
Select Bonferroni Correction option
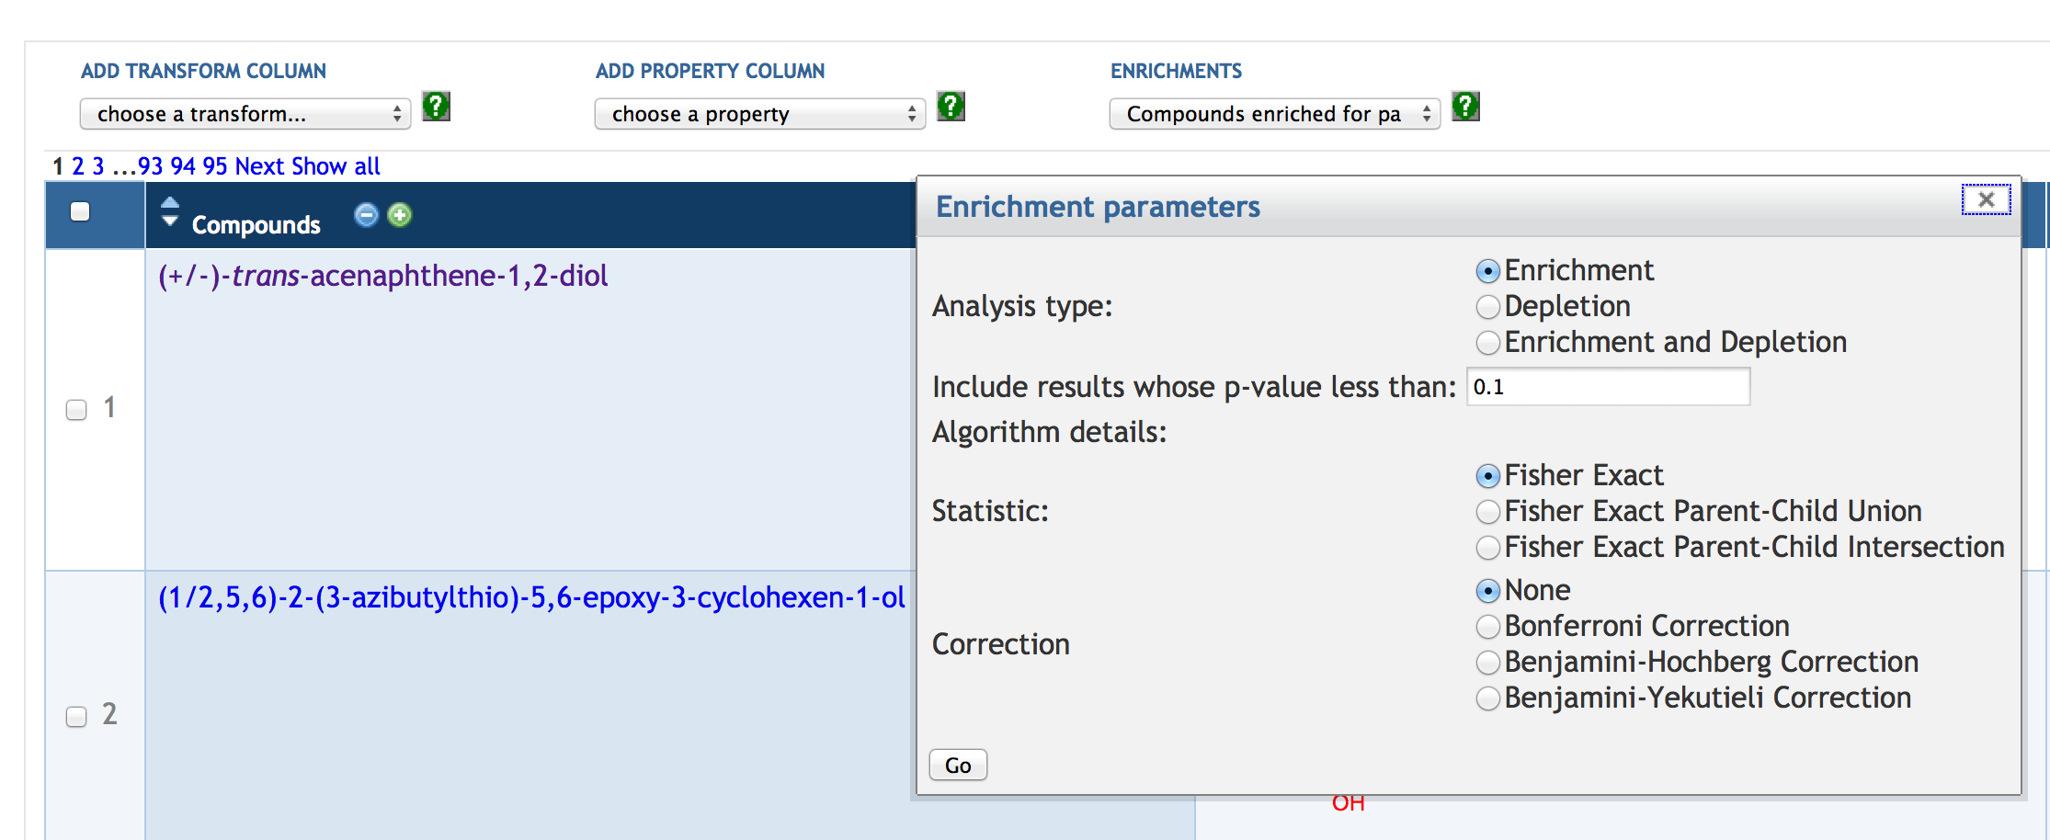tap(1487, 627)
